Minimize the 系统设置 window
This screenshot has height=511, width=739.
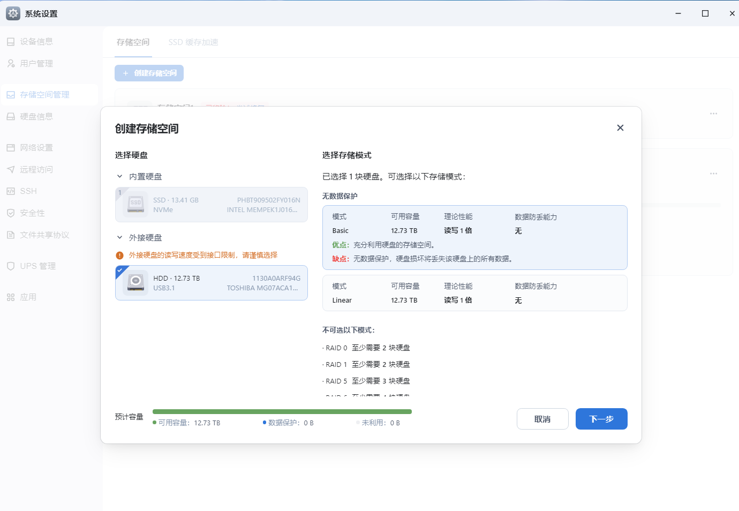pos(678,13)
